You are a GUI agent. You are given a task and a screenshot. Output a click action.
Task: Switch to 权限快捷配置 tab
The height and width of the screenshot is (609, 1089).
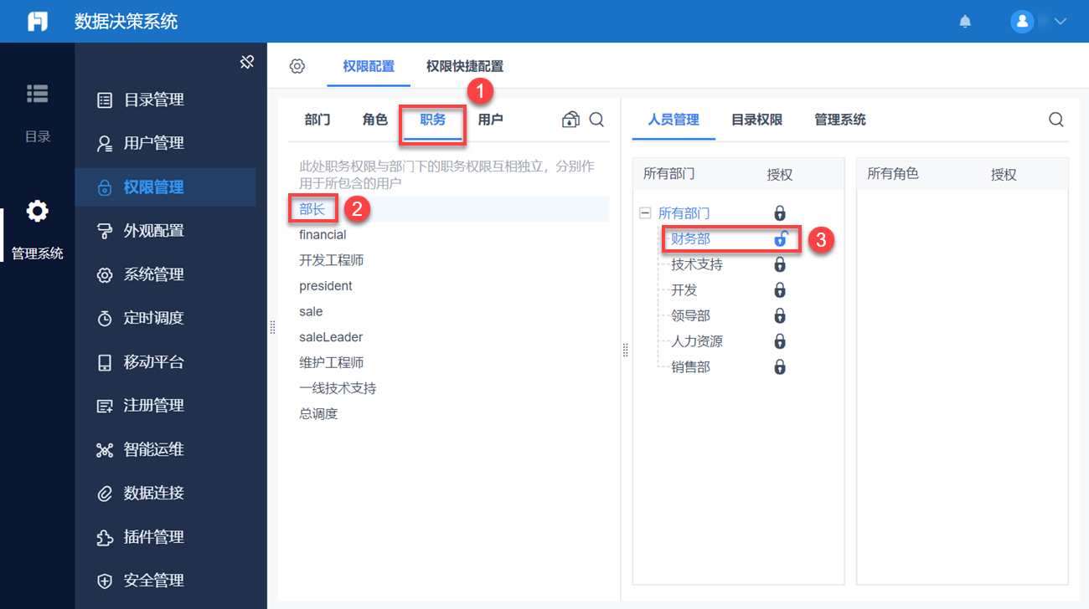(x=465, y=66)
